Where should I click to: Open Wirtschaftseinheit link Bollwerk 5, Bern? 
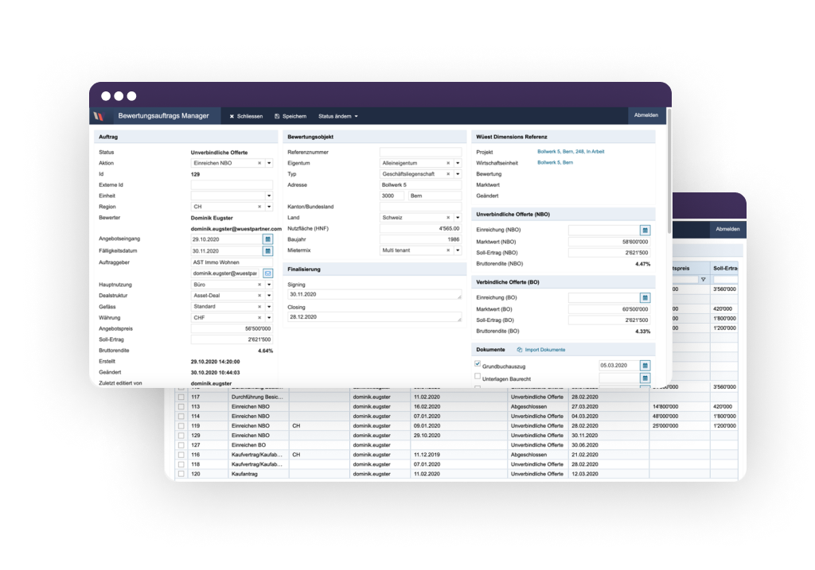[555, 162]
